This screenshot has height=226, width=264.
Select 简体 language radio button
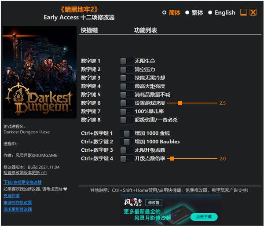click(165, 13)
